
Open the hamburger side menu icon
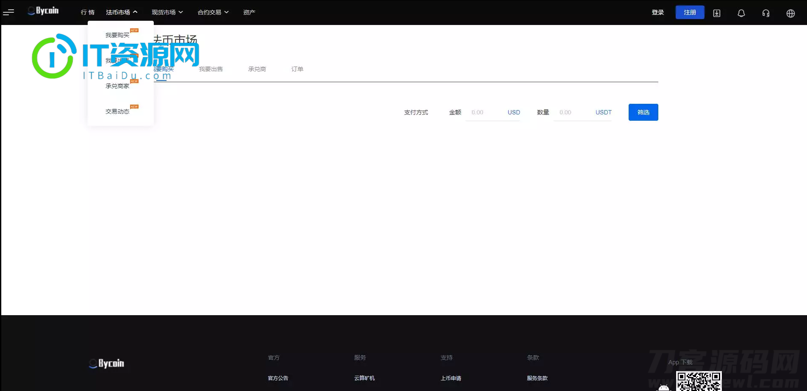[8, 12]
